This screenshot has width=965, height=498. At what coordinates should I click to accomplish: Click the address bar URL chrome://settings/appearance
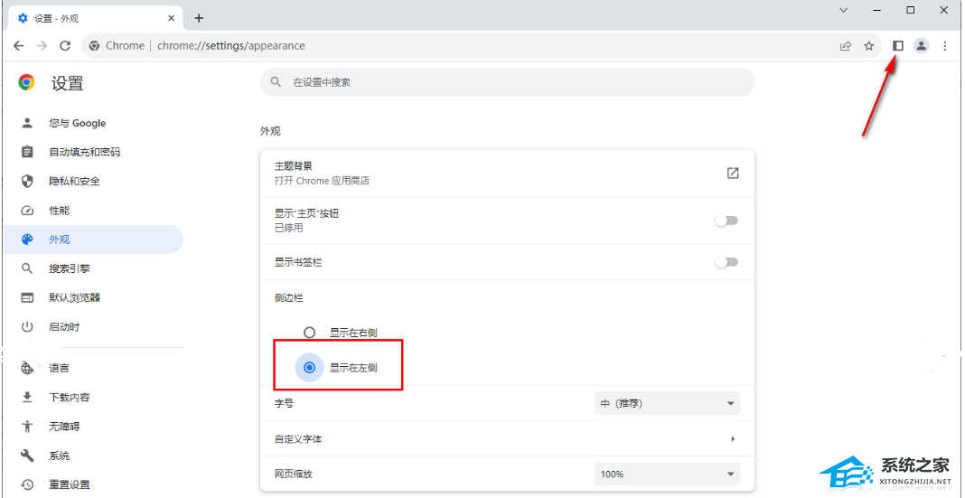(x=230, y=45)
